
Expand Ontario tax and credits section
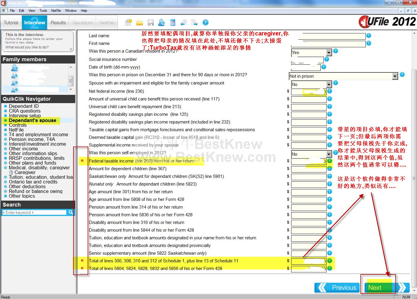[6, 182]
